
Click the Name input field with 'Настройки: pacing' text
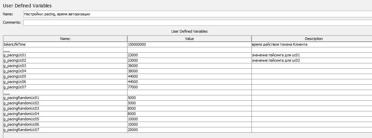(198, 14)
